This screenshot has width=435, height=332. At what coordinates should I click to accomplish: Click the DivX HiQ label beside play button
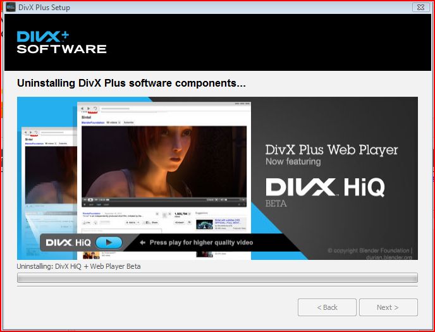(x=68, y=243)
